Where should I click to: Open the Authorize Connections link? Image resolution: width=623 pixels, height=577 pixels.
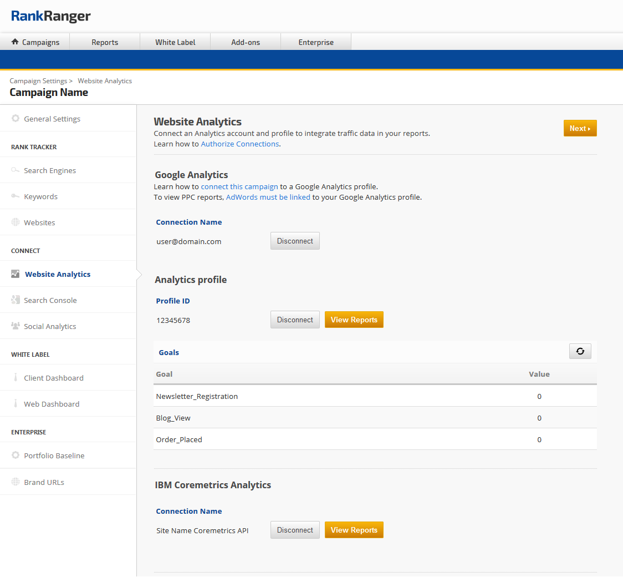[239, 144]
